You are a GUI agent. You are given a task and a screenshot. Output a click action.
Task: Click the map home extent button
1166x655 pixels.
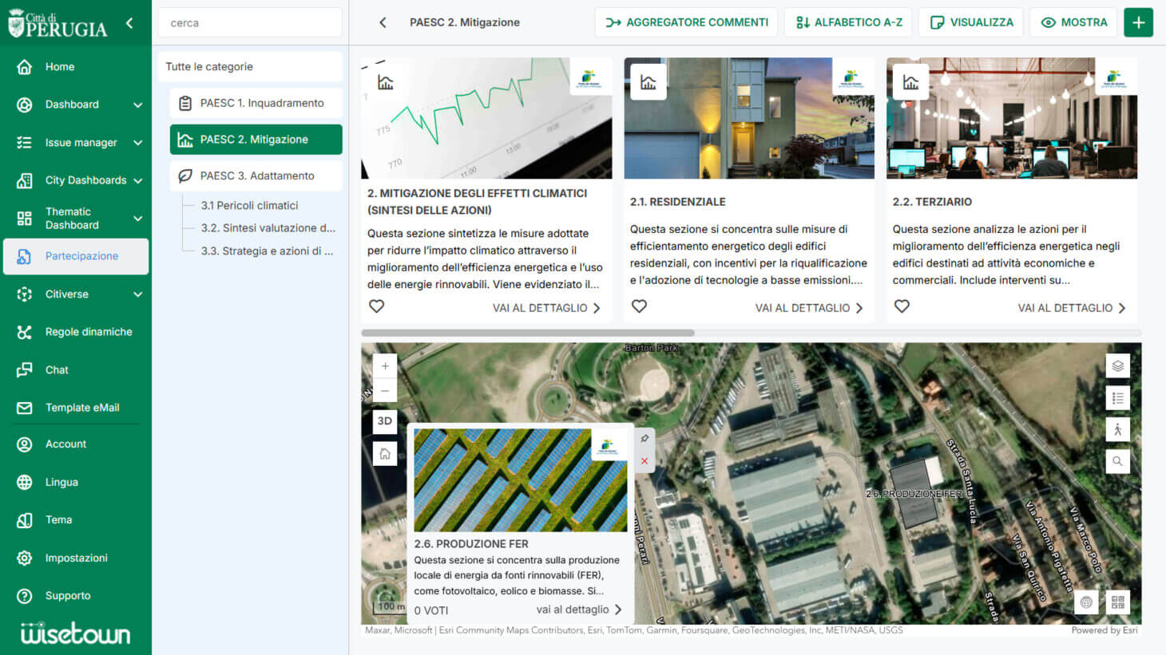pos(385,454)
